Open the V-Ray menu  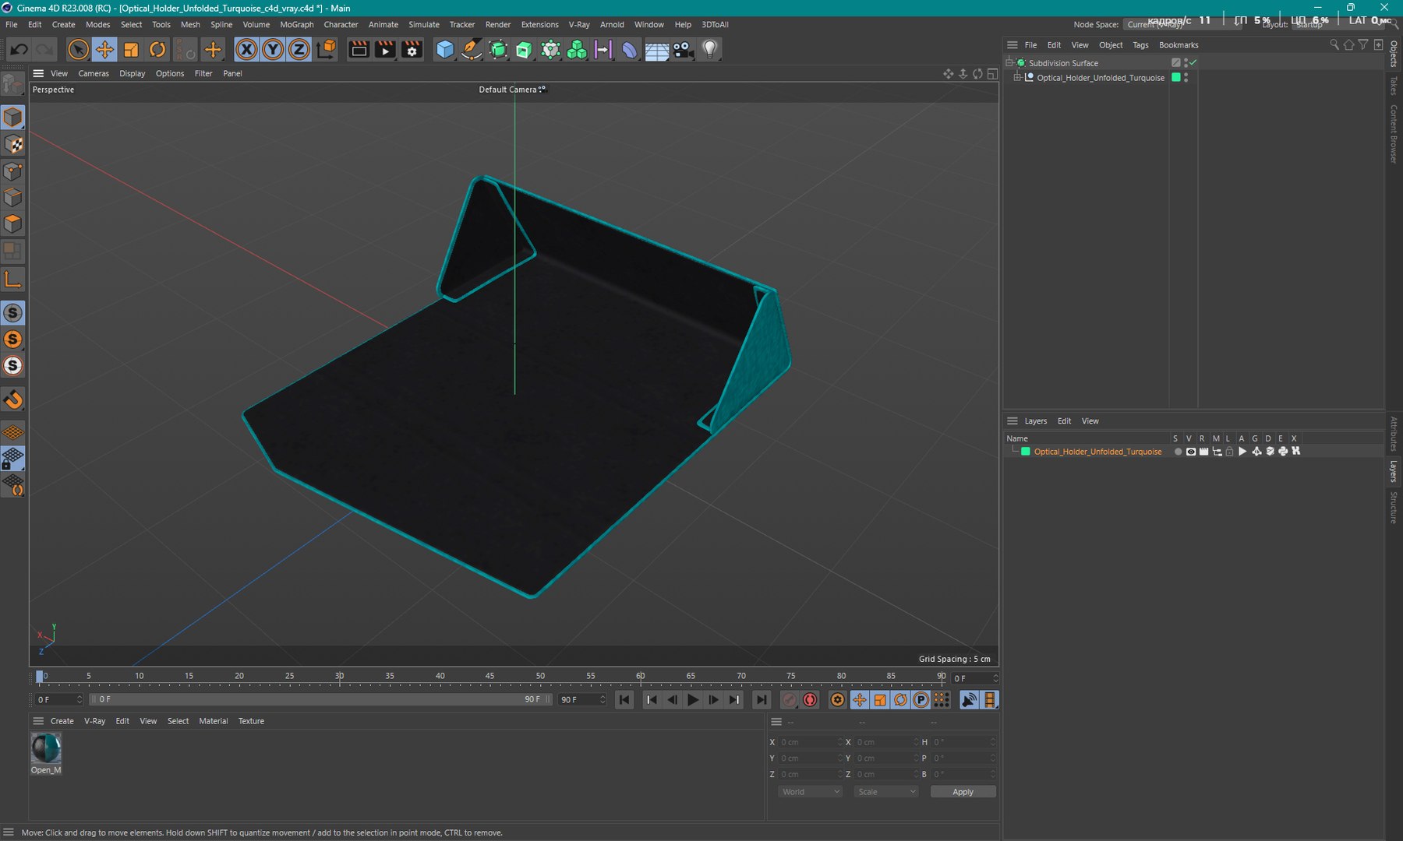(579, 25)
